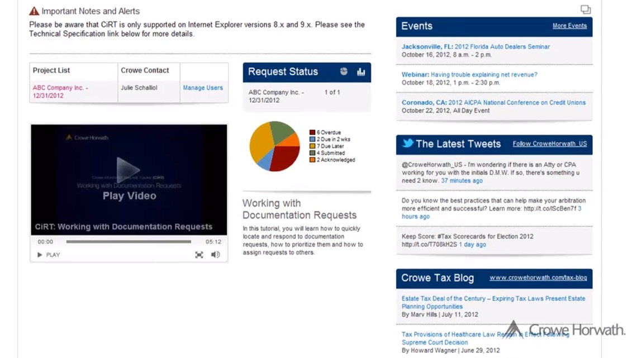637x358 pixels.
Task: Expand the Events panel header
Action: tap(416, 26)
